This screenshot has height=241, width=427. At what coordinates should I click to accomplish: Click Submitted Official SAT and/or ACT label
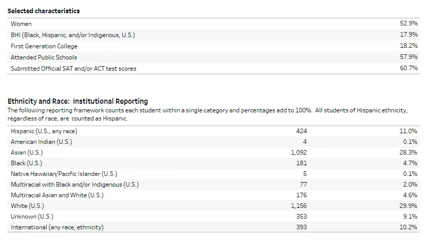pyautogui.click(x=74, y=69)
